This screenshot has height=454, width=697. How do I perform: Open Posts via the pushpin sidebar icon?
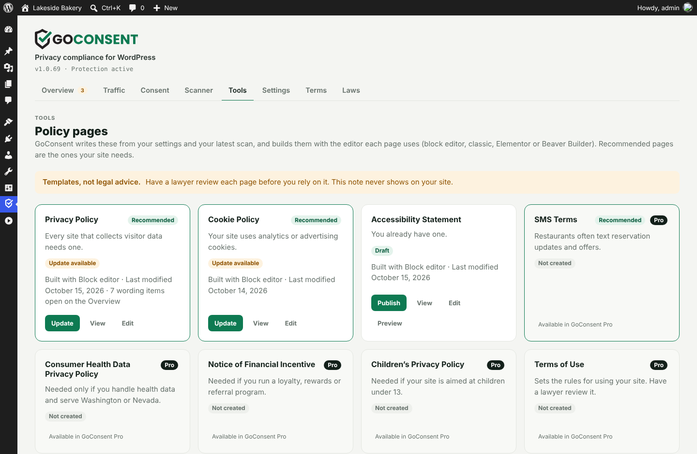(x=8, y=51)
